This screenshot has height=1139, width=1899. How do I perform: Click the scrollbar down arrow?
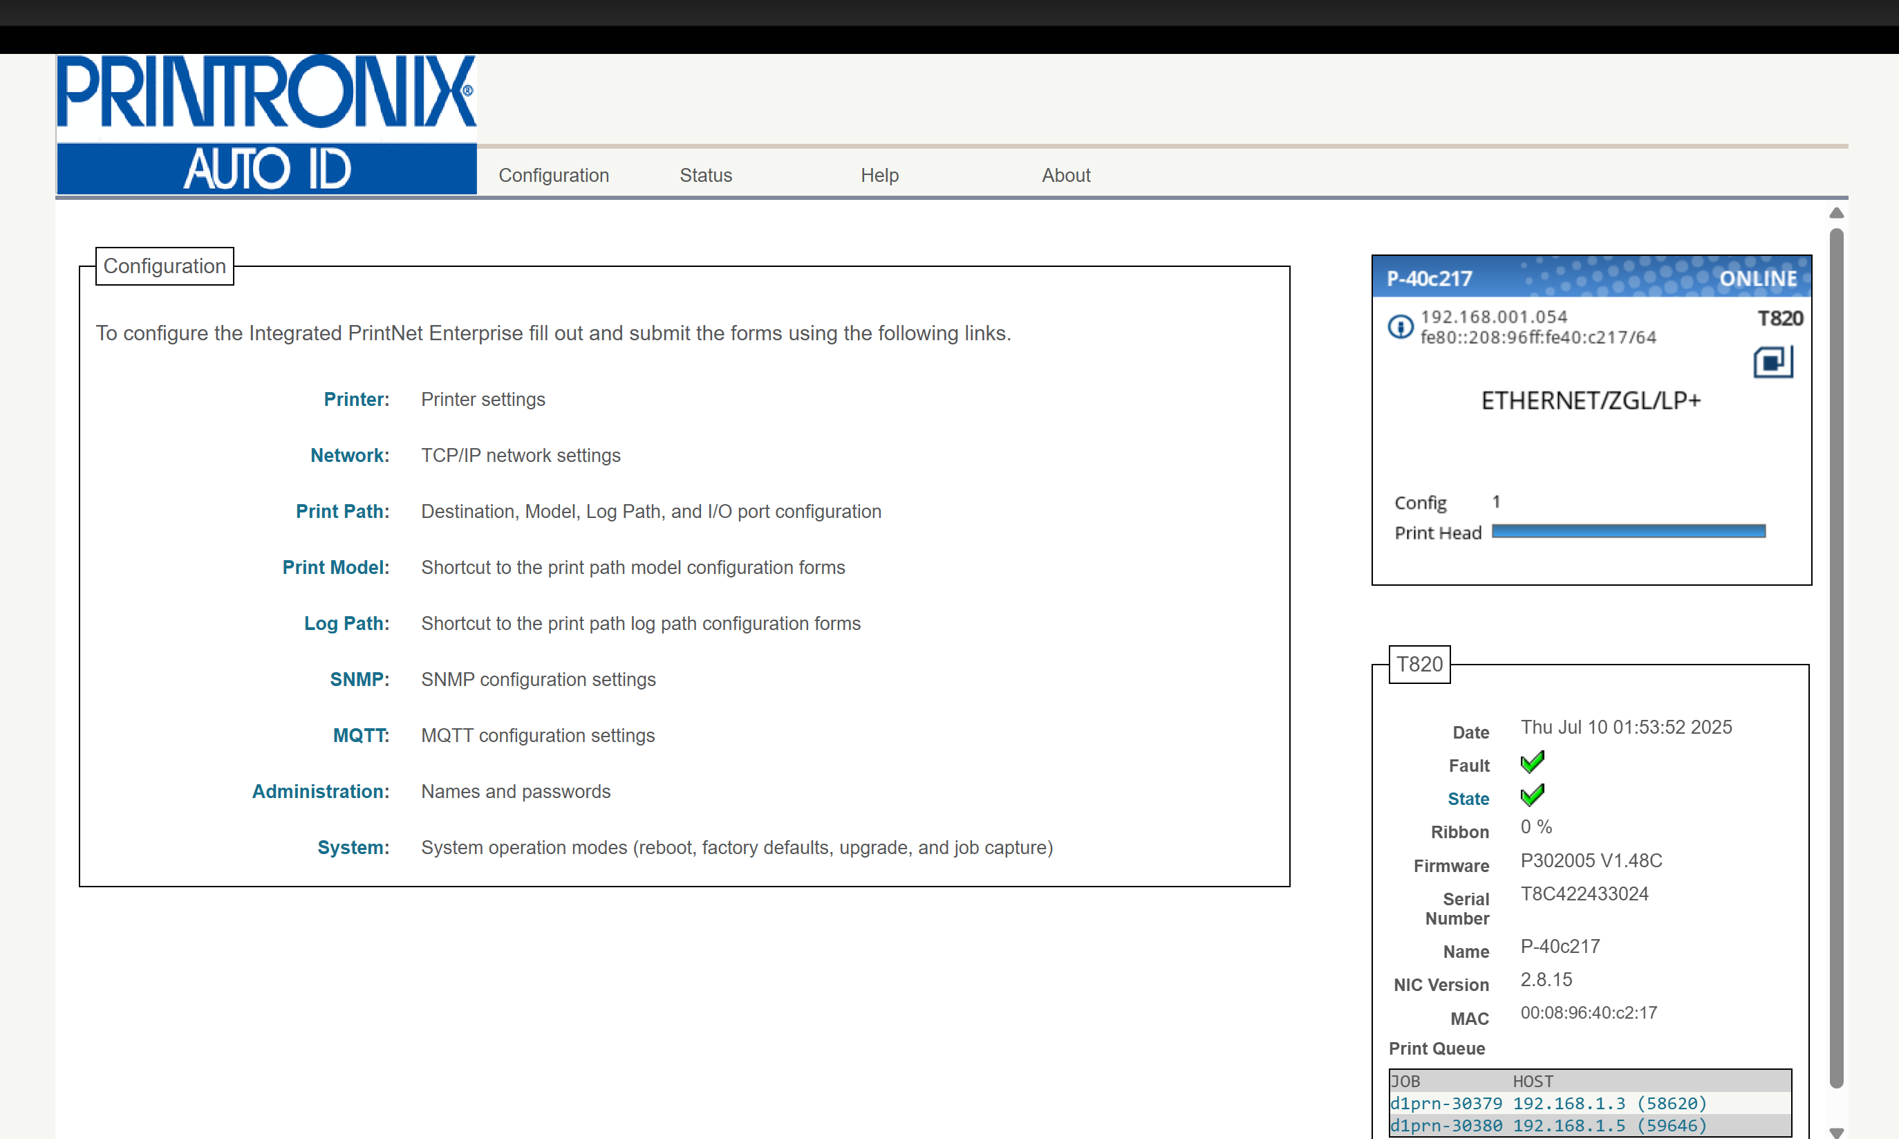(1836, 1132)
